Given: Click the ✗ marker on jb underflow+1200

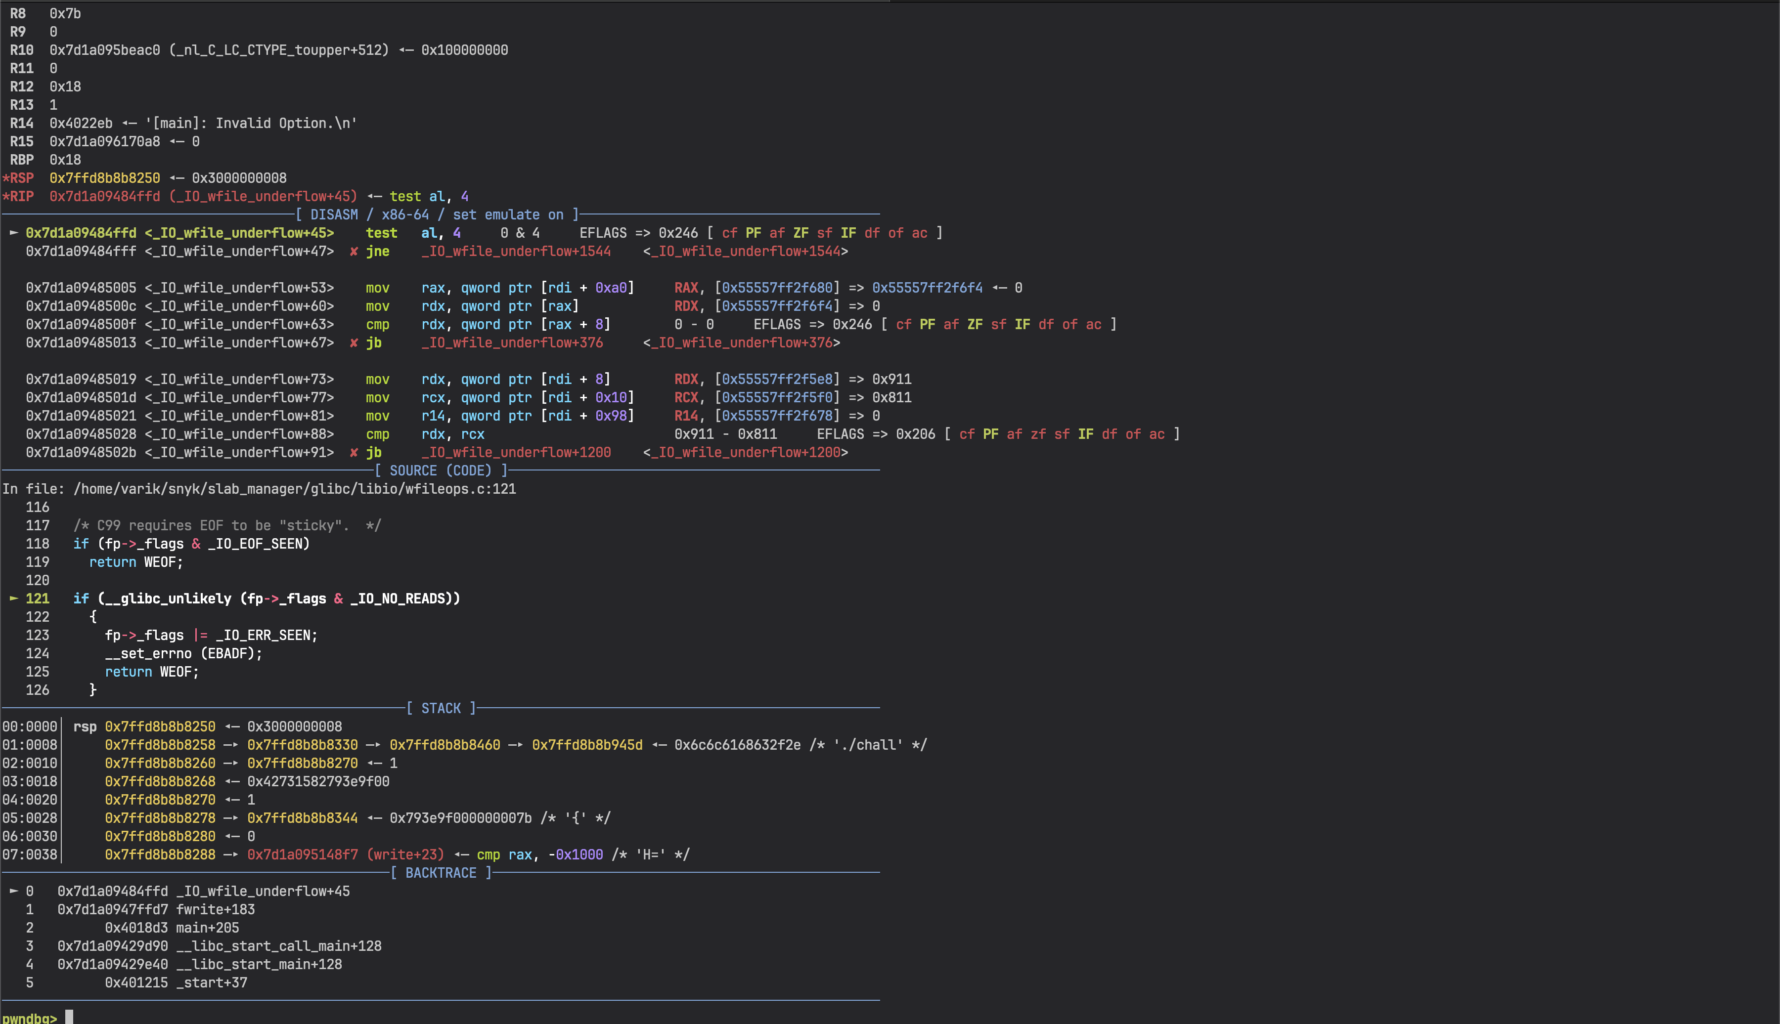Looking at the screenshot, I should [354, 452].
